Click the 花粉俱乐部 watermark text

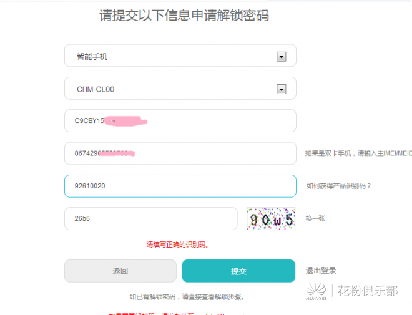[x=368, y=291]
